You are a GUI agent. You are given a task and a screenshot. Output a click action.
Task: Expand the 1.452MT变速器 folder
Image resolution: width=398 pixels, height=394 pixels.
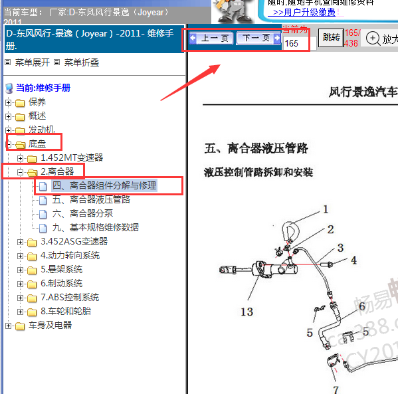[20, 158]
